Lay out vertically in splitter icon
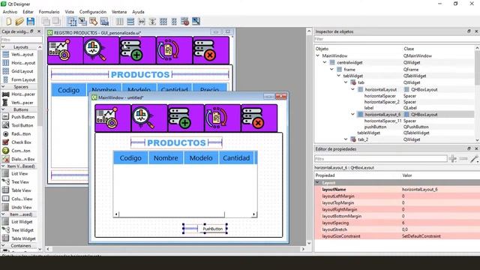This screenshot has width=480, height=270. 152,22
